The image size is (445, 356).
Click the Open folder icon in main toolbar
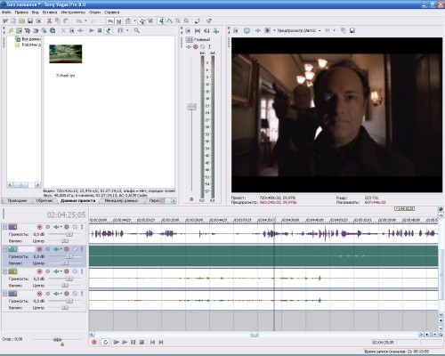(21, 20)
